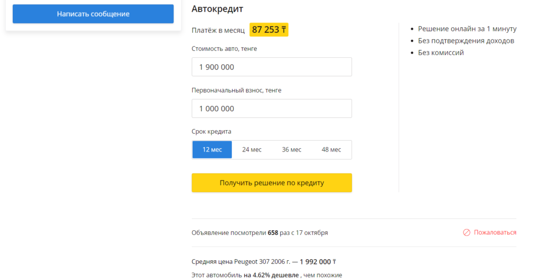Click the Автокредит section heading
Image resolution: width=548 pixels, height=280 pixels.
217,9
